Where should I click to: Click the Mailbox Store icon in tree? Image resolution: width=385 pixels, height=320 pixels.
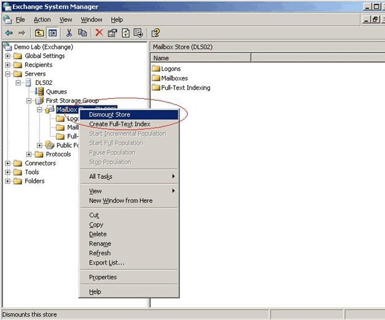pyautogui.click(x=50, y=109)
